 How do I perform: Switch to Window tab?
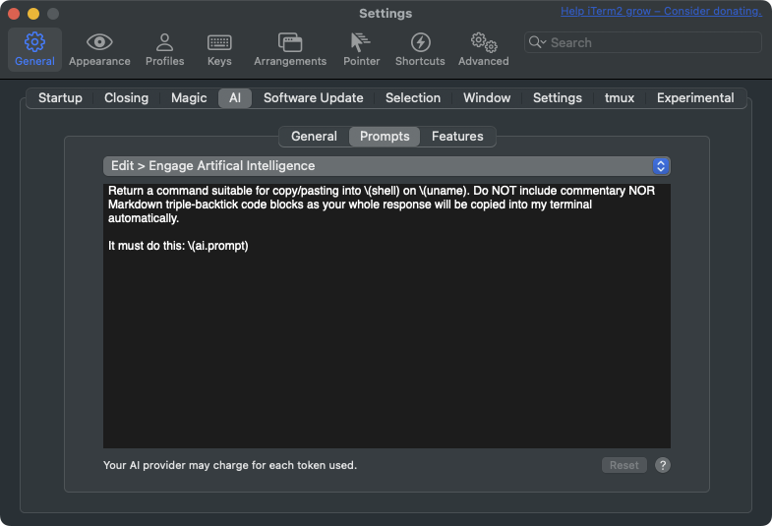487,98
